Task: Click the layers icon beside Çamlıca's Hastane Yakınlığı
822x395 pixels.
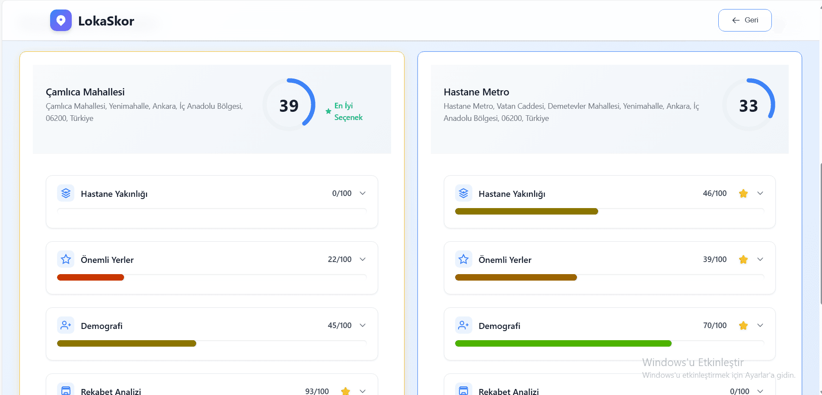Action: pos(66,193)
